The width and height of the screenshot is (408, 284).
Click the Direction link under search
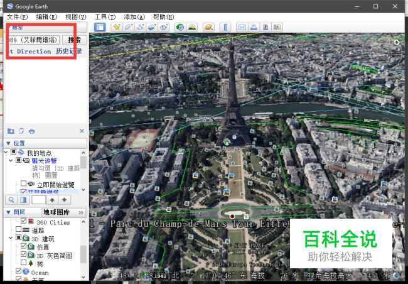click(x=34, y=52)
